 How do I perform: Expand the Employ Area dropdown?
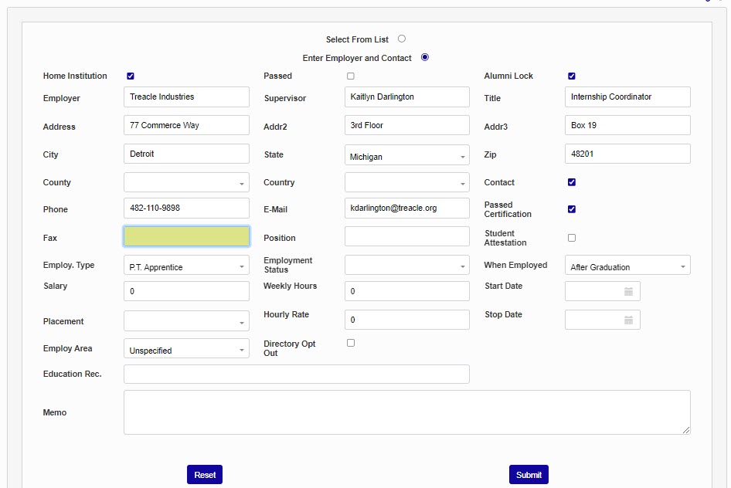[186, 350]
